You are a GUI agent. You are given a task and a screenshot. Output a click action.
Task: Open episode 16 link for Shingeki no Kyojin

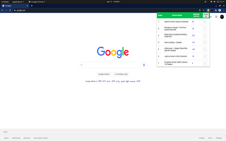pyautogui.click(x=193, y=29)
